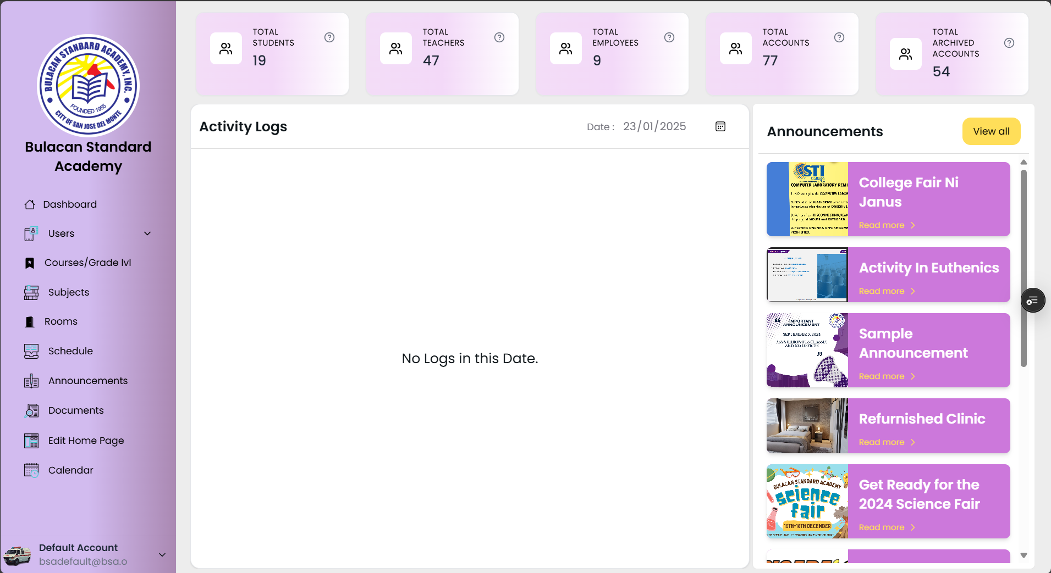Click the Users sidebar icon
1051x573 pixels.
point(31,233)
